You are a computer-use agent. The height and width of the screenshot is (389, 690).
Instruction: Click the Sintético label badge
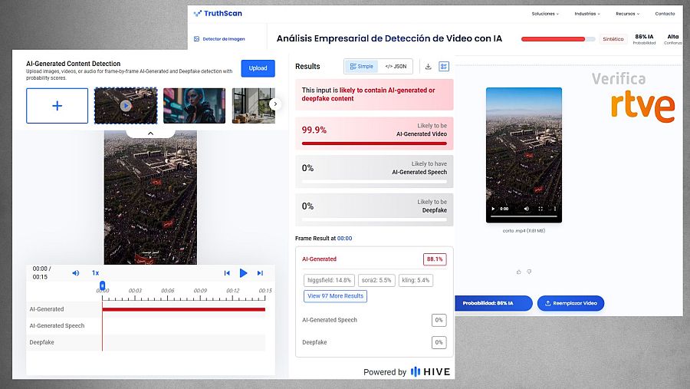613,39
